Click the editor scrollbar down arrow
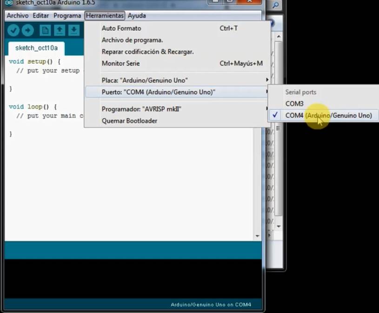The image size is (379, 313). (x=258, y=236)
